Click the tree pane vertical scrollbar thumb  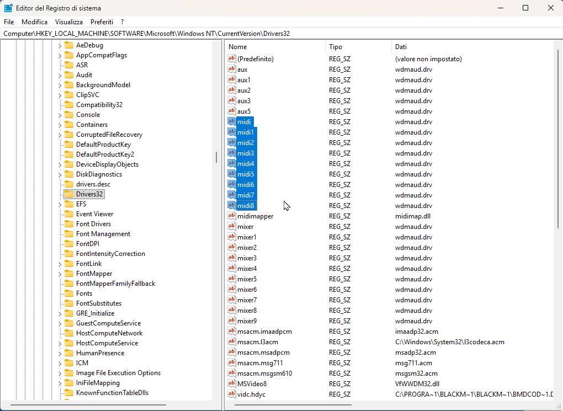(216, 157)
